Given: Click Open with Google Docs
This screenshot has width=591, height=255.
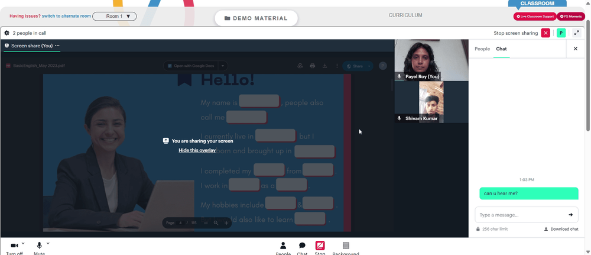Looking at the screenshot, I should pyautogui.click(x=191, y=66).
